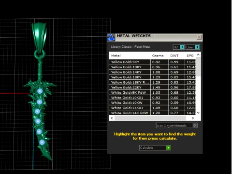Click the Calculate button
232x174 pixels.
click(155, 148)
